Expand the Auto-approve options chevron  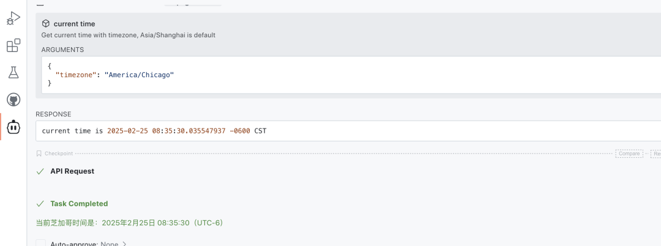124,244
